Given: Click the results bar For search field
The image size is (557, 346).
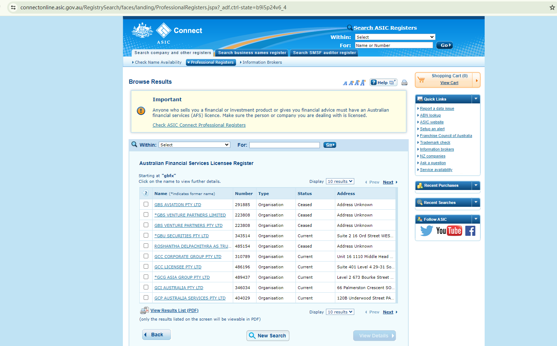Looking at the screenshot, I should tap(284, 145).
